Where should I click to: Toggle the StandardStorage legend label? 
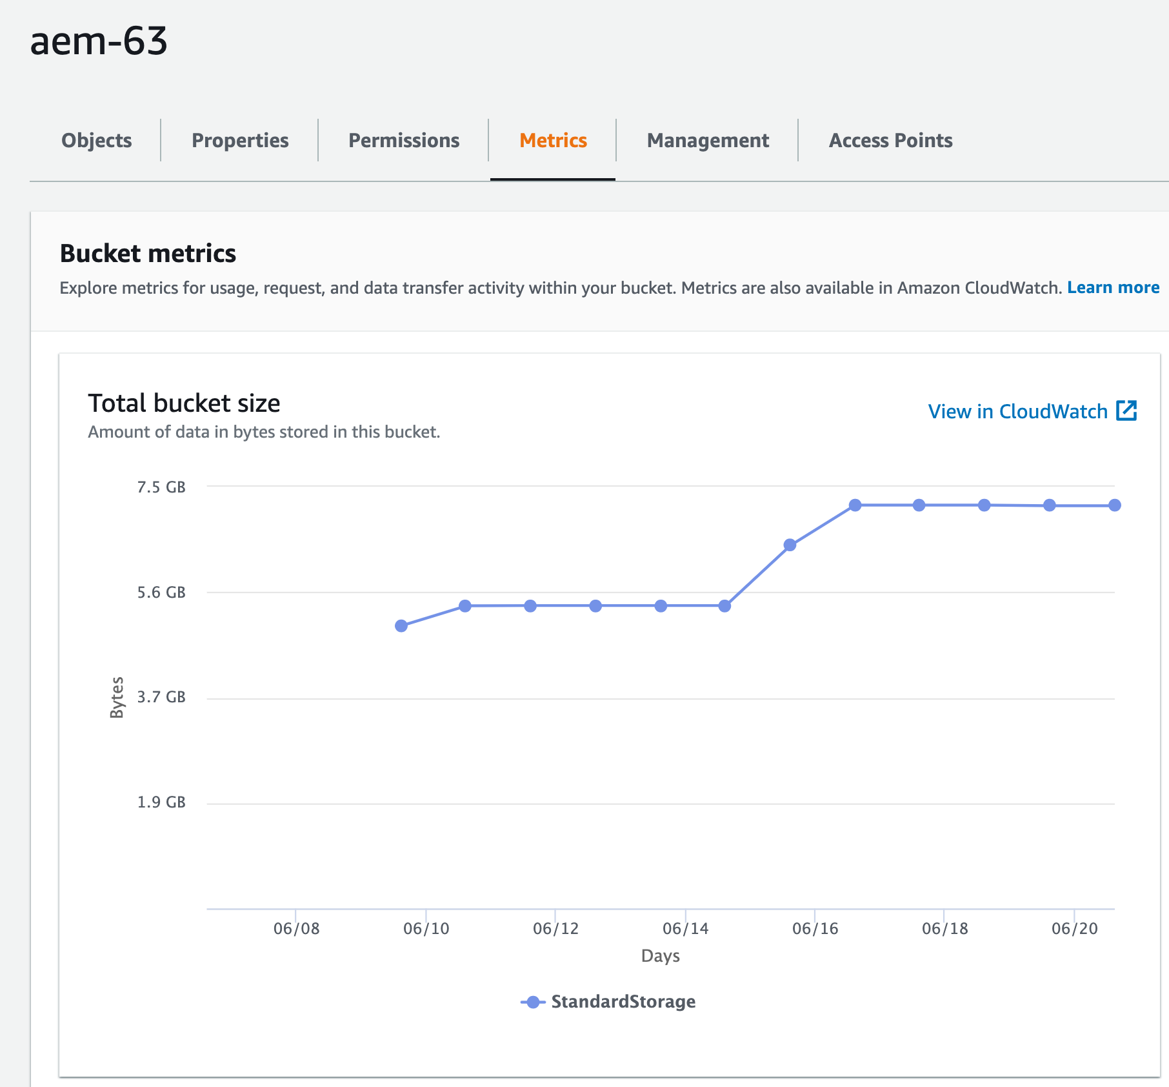tap(623, 1002)
